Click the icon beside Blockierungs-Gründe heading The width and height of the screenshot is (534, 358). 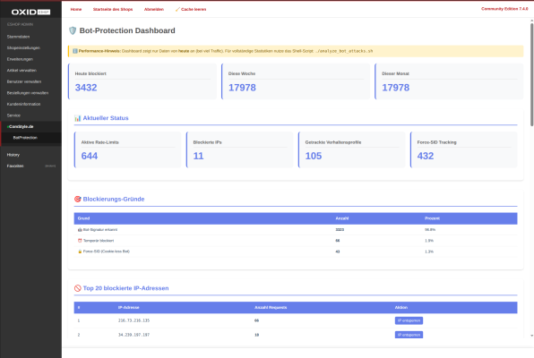coord(78,199)
